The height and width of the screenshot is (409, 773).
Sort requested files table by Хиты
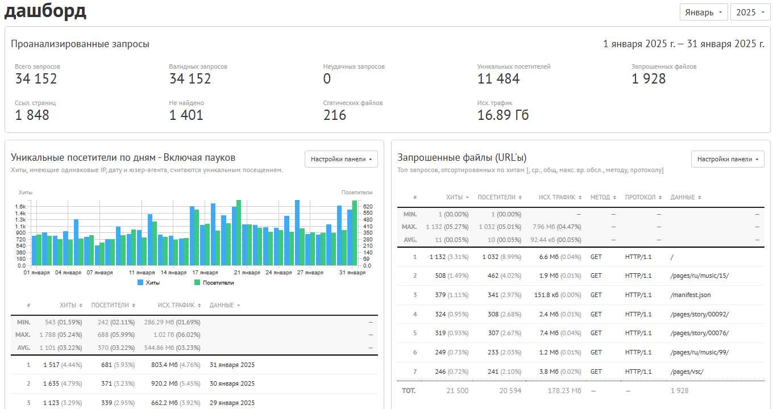coord(458,197)
